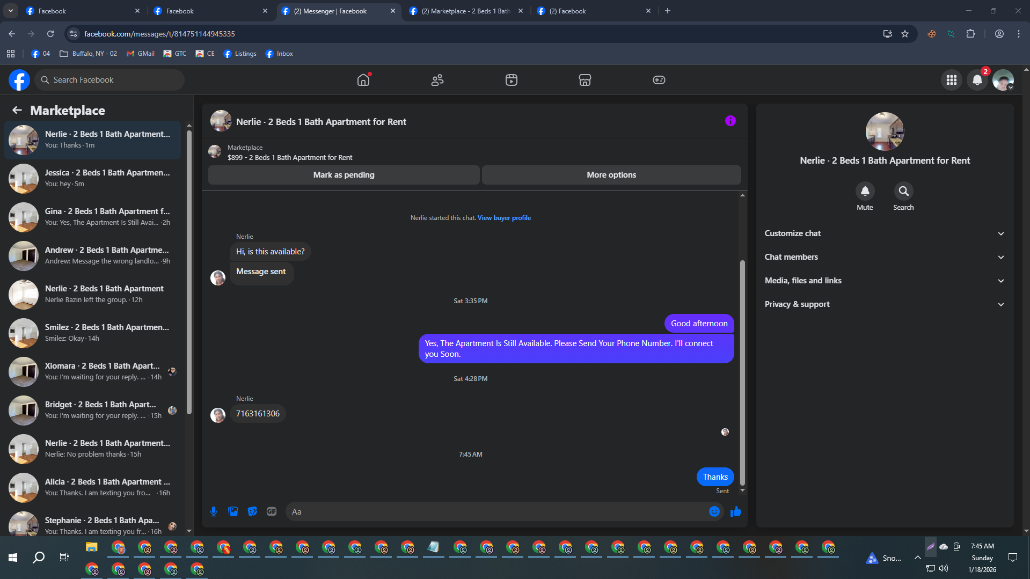Screen dimensions: 1030x579
Task: Open the emoji picker smiley icon
Action: click(714, 511)
